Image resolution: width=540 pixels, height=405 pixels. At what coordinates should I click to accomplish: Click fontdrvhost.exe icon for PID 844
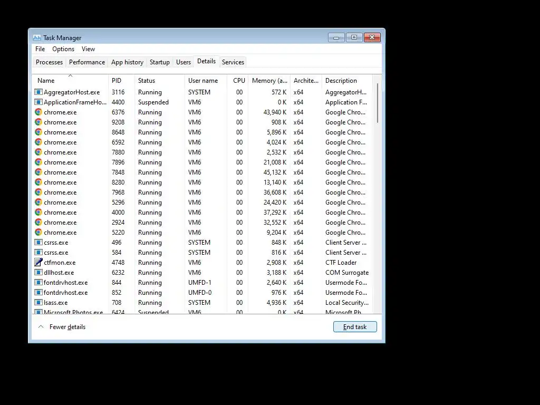point(38,282)
